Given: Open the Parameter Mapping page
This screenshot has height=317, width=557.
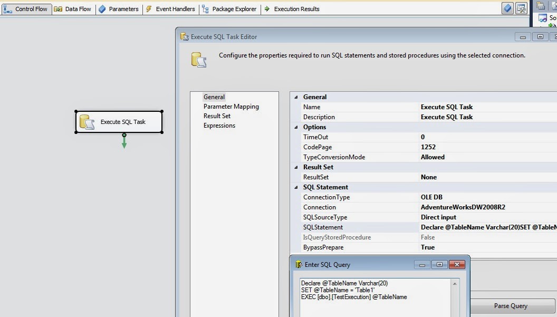Looking at the screenshot, I should (231, 107).
